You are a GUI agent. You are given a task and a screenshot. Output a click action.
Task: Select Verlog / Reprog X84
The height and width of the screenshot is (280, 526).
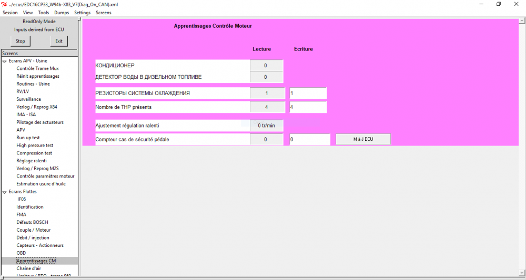[x=37, y=107]
